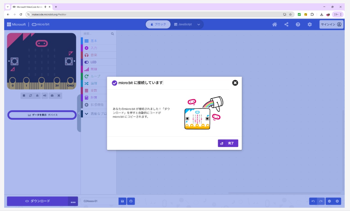Restart the simulator with the refresh icon
The width and height of the screenshot is (350, 211).
(x=30, y=96)
